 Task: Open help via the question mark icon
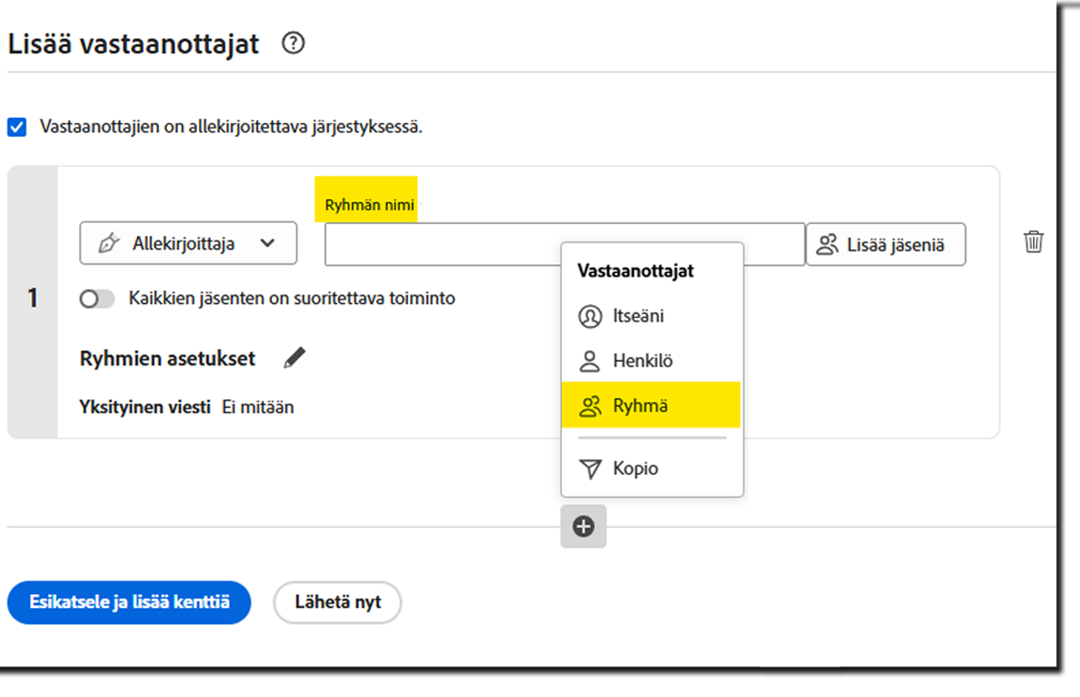(x=293, y=42)
